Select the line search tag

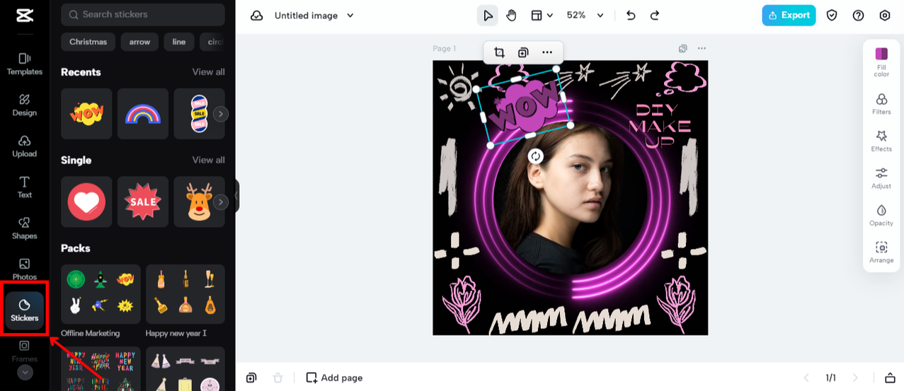pos(179,42)
